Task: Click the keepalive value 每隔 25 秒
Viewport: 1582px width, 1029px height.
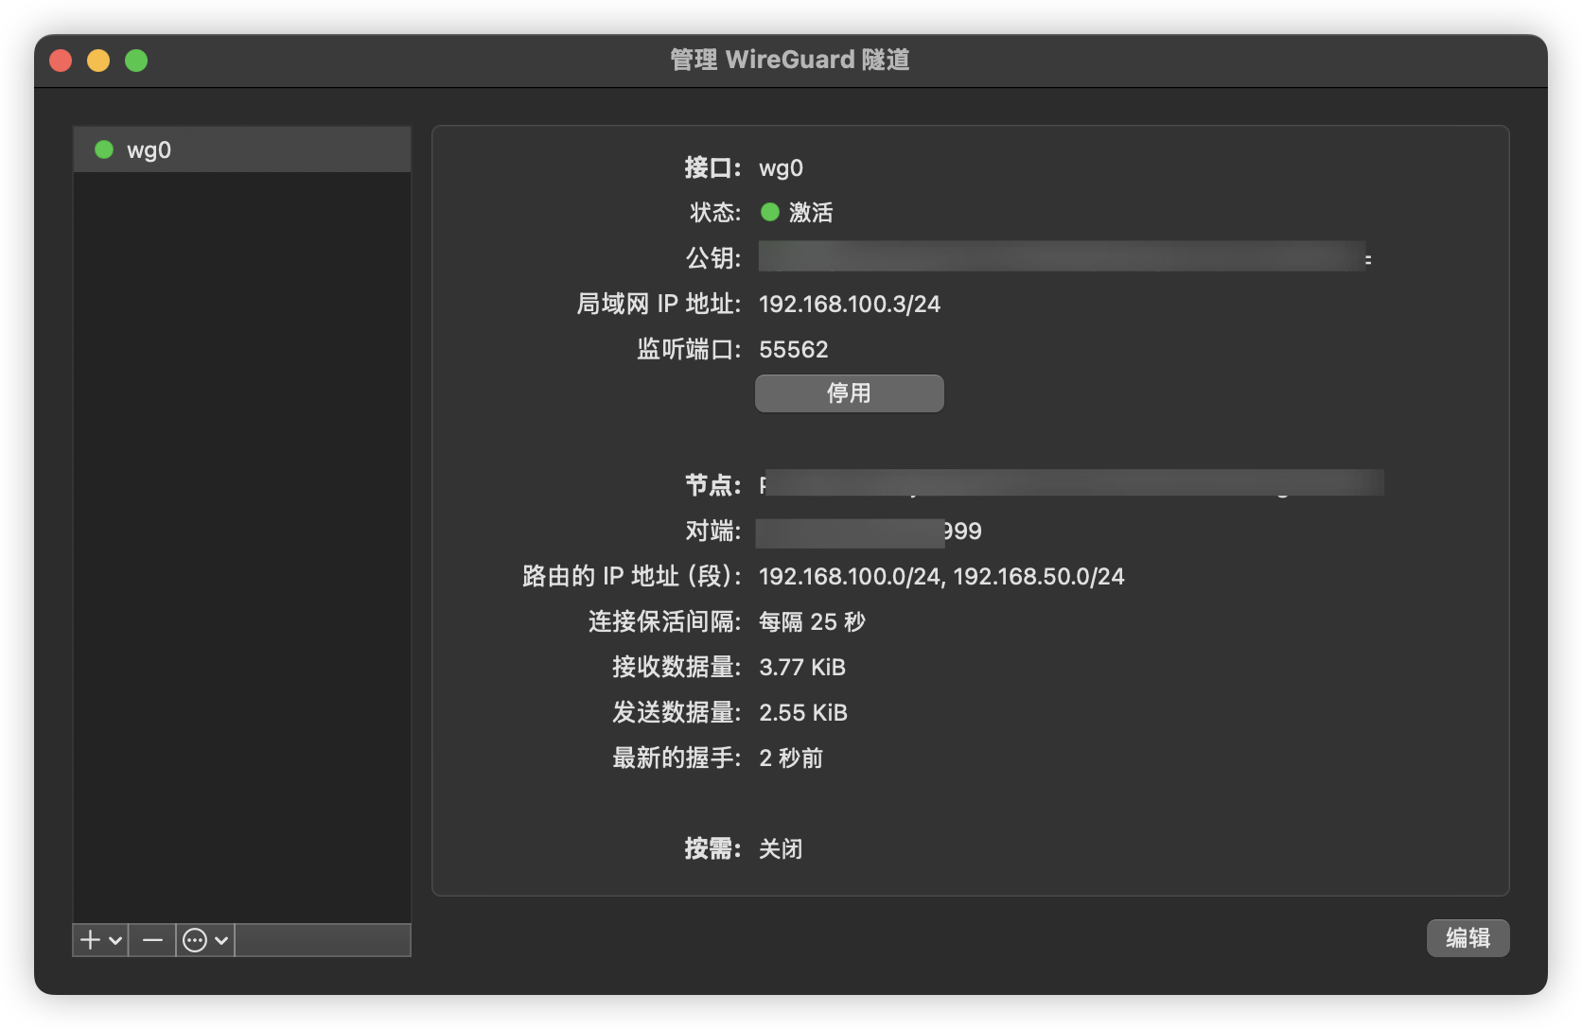Action: click(812, 622)
